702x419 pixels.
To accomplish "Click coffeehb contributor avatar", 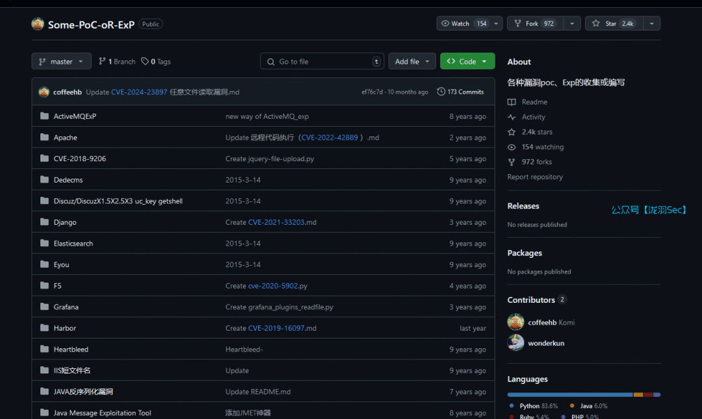I will tap(515, 322).
